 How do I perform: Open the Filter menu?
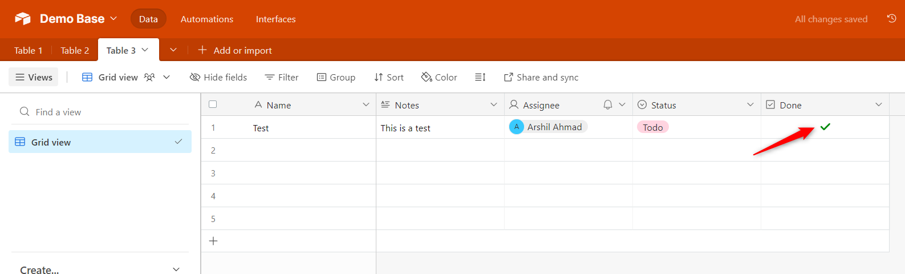[282, 77]
